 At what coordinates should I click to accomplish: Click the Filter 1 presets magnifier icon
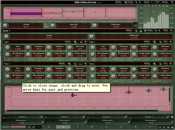[x=75, y=42]
